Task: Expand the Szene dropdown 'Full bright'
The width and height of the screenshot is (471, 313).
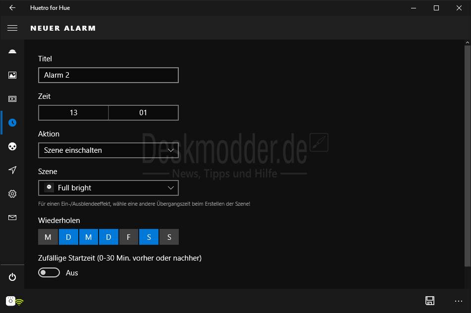Action: (108, 188)
